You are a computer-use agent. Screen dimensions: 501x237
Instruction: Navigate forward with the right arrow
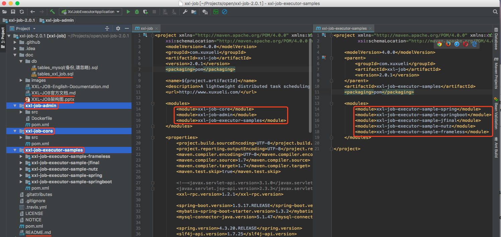41,12
